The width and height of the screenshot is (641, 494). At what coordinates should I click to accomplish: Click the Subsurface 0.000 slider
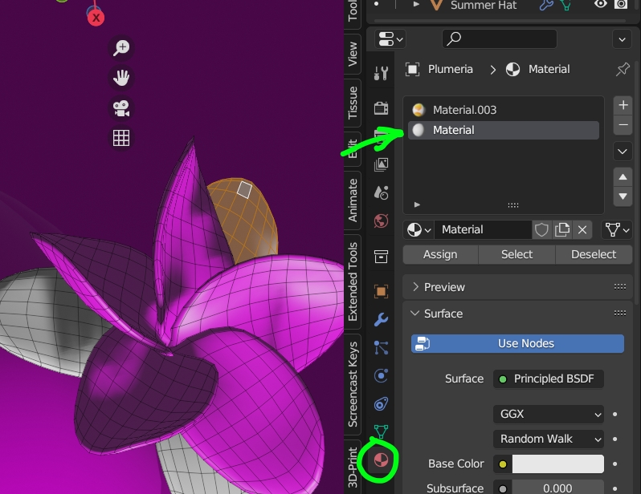click(x=557, y=488)
